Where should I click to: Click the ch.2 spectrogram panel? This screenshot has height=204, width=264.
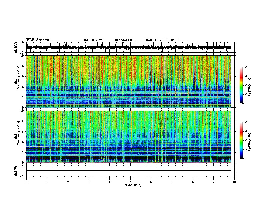(129, 137)
